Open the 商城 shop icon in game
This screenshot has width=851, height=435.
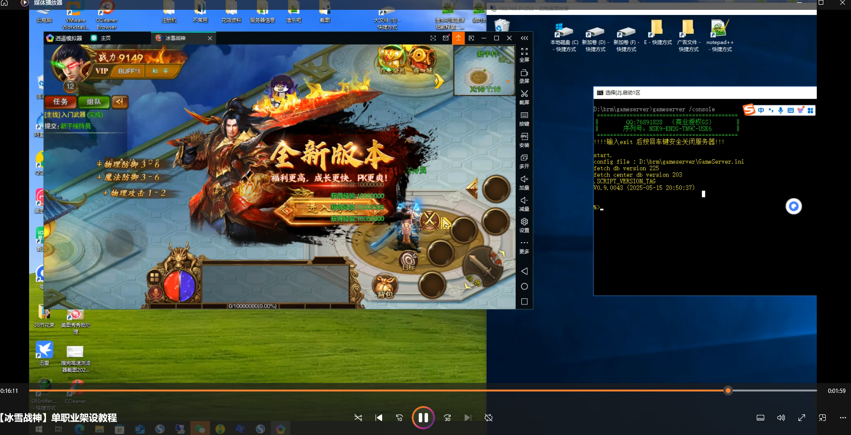pos(422,60)
